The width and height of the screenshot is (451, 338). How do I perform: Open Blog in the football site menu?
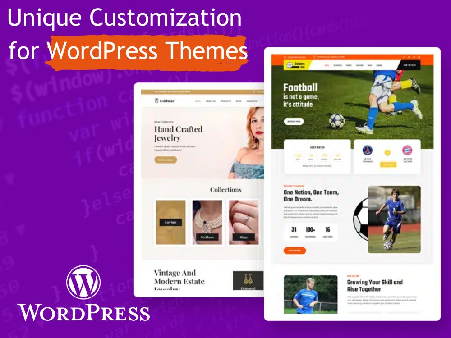tap(370, 65)
